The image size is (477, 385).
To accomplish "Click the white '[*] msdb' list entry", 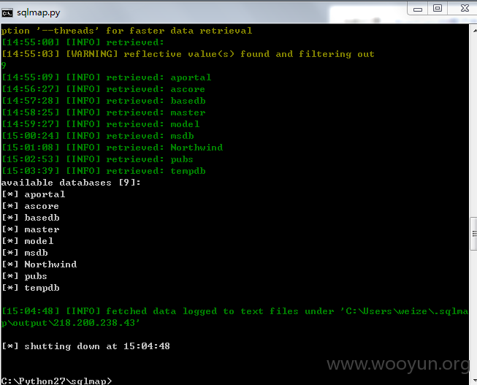I will coord(25,253).
